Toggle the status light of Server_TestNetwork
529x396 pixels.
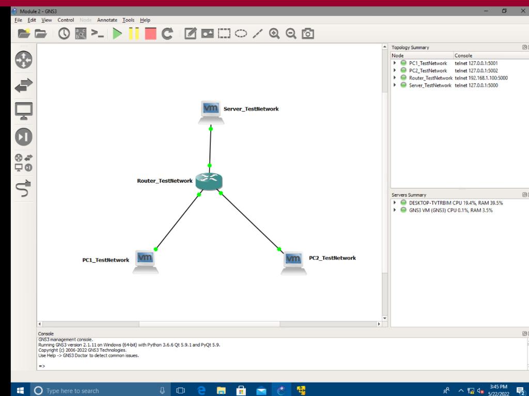point(403,85)
